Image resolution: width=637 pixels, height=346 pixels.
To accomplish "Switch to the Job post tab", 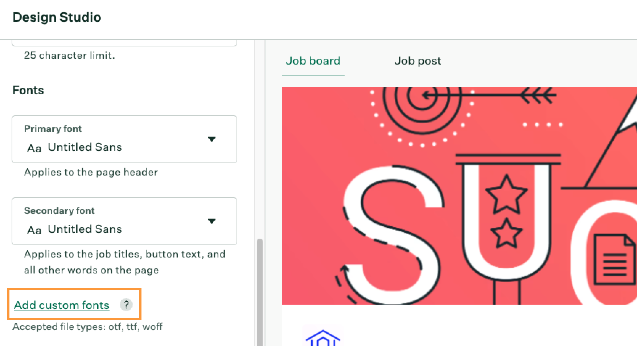I will 418,61.
